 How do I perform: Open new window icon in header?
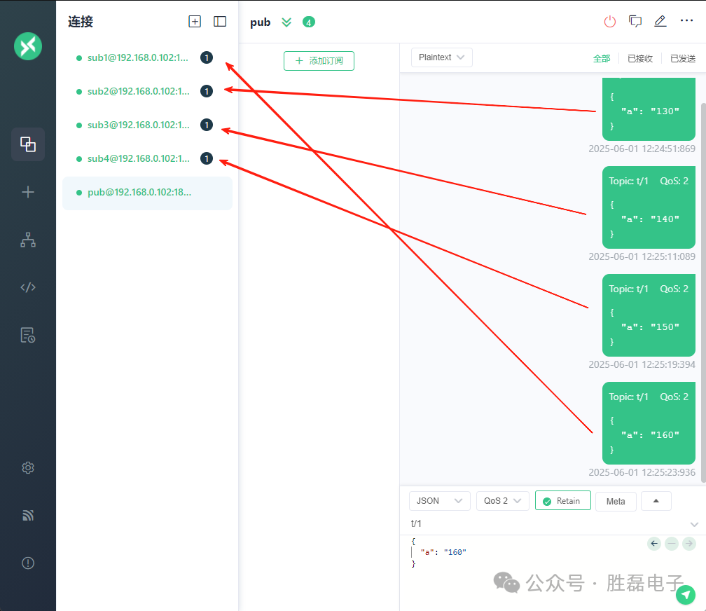point(635,21)
